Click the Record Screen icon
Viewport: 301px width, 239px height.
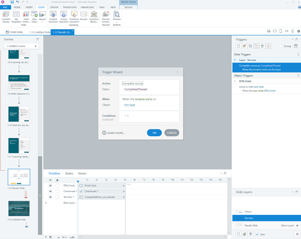click(x=105, y=17)
